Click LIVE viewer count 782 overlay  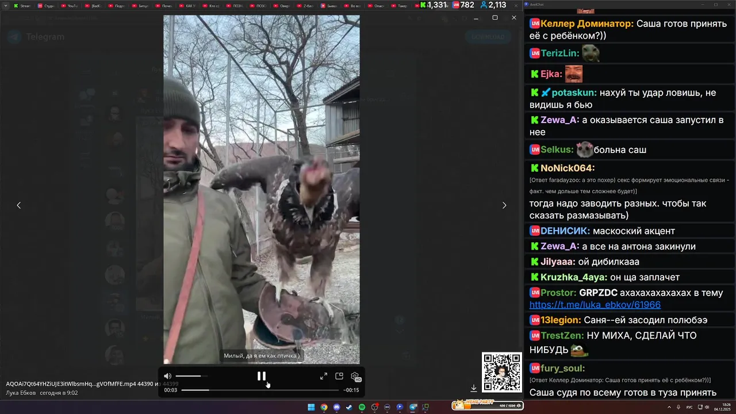click(463, 5)
